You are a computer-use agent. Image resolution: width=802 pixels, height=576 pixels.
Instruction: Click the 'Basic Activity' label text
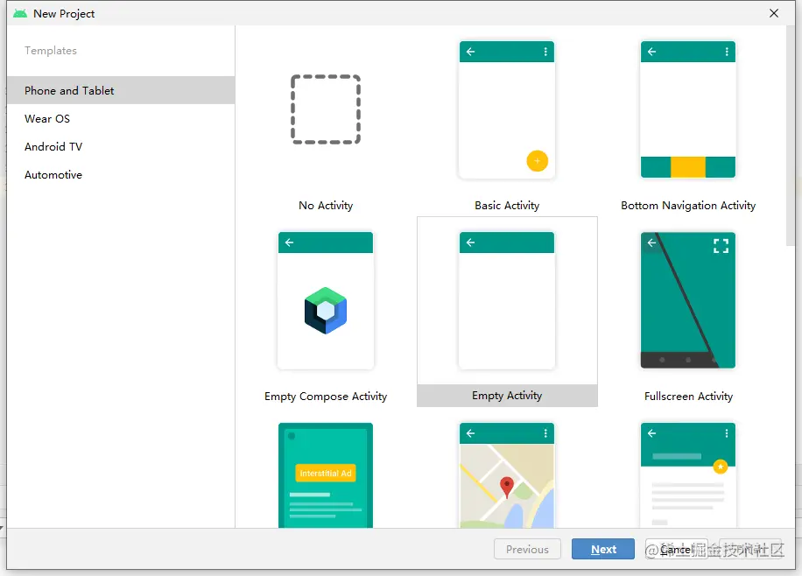coord(507,206)
